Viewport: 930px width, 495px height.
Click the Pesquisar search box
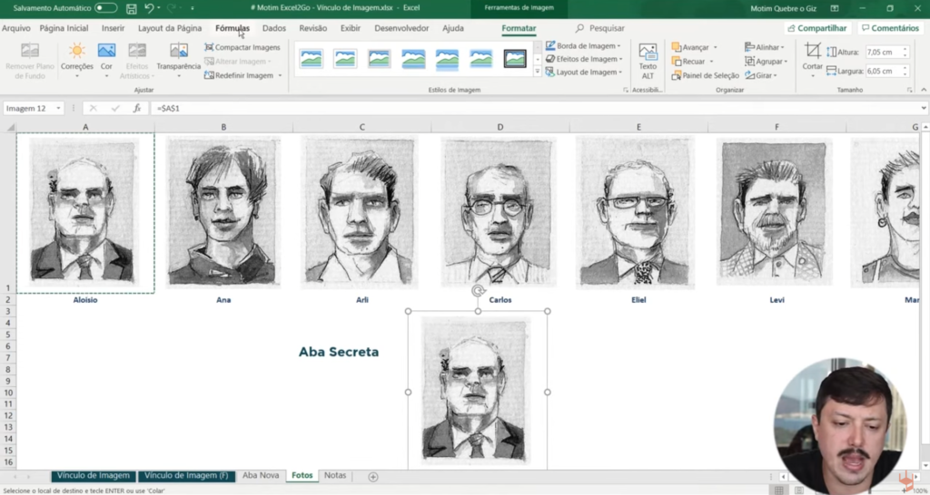pos(600,28)
